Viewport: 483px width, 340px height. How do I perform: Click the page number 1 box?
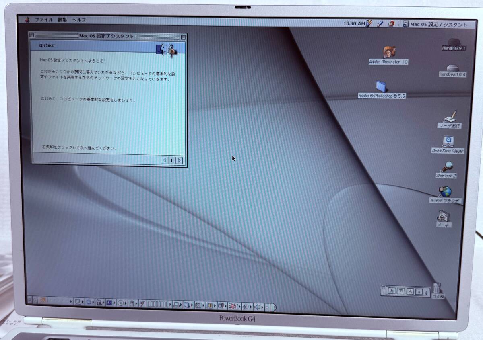point(171,160)
